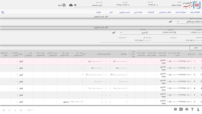Viewport: 202px width, 114px height.
Task: Open the خرید و فروش menu
Action: (125, 12)
